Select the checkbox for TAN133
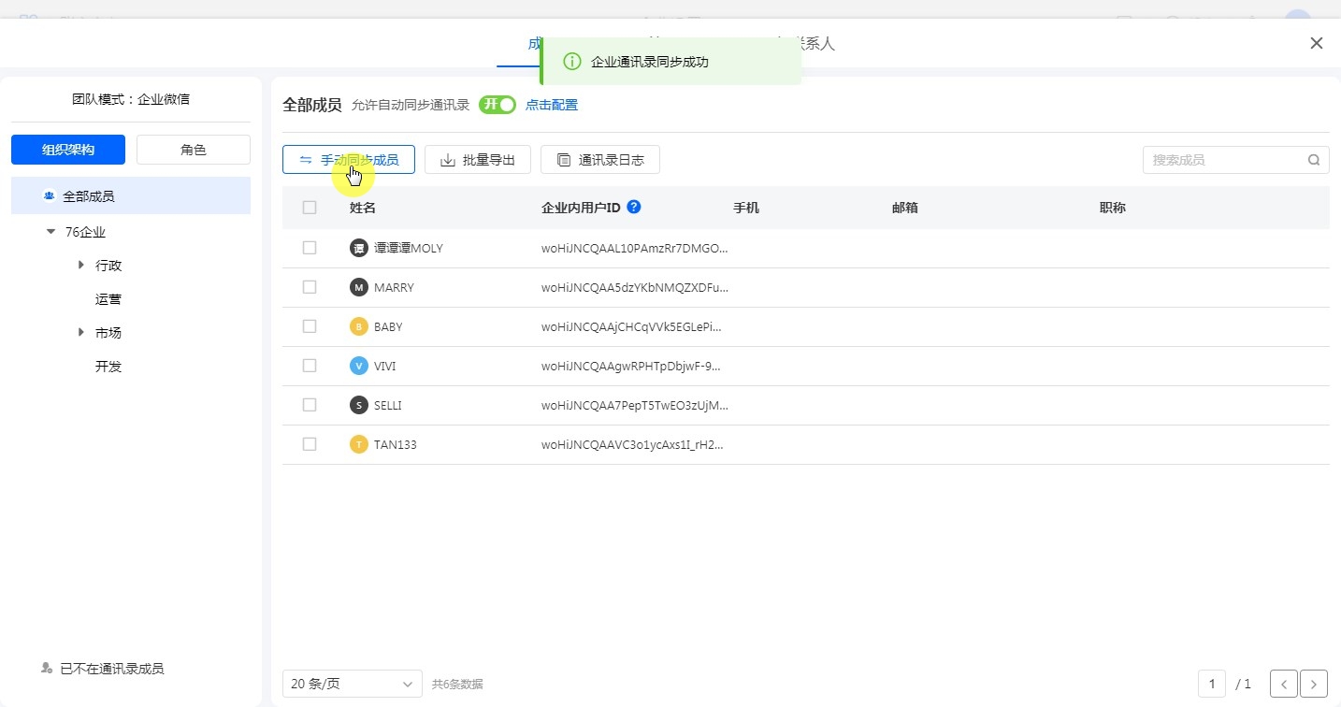Image resolution: width=1341 pixels, height=707 pixels. (x=310, y=444)
